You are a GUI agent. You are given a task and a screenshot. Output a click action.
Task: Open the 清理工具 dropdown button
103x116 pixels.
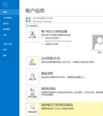(x=32, y=78)
